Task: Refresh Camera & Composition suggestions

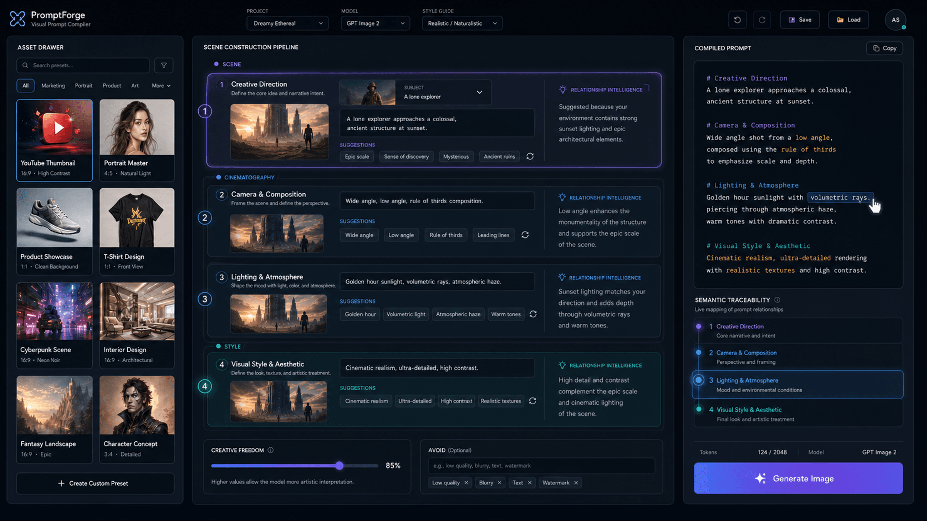Action: click(x=525, y=235)
